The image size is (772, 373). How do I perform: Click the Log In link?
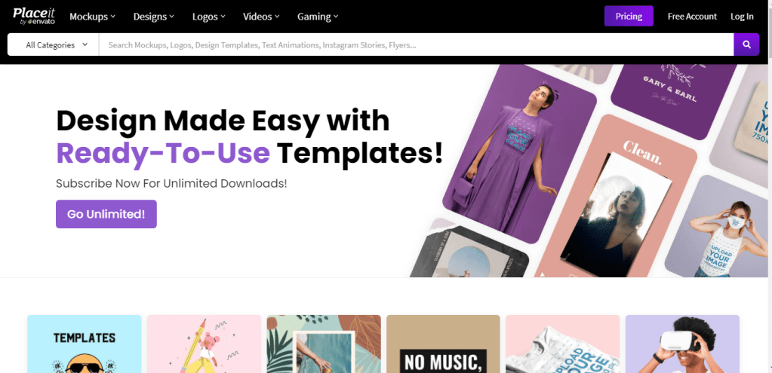[x=742, y=17]
